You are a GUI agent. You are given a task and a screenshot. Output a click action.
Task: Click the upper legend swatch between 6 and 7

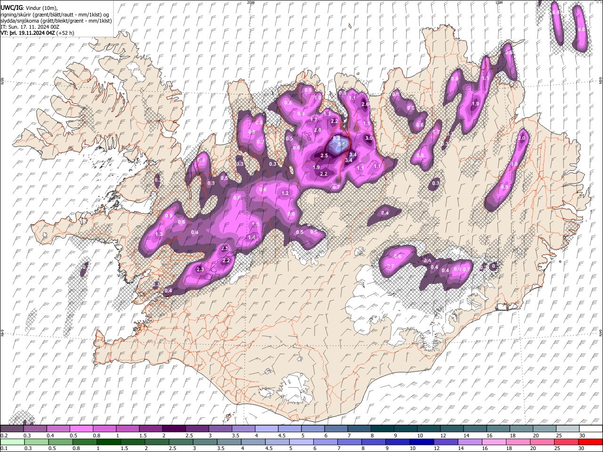(336, 429)
